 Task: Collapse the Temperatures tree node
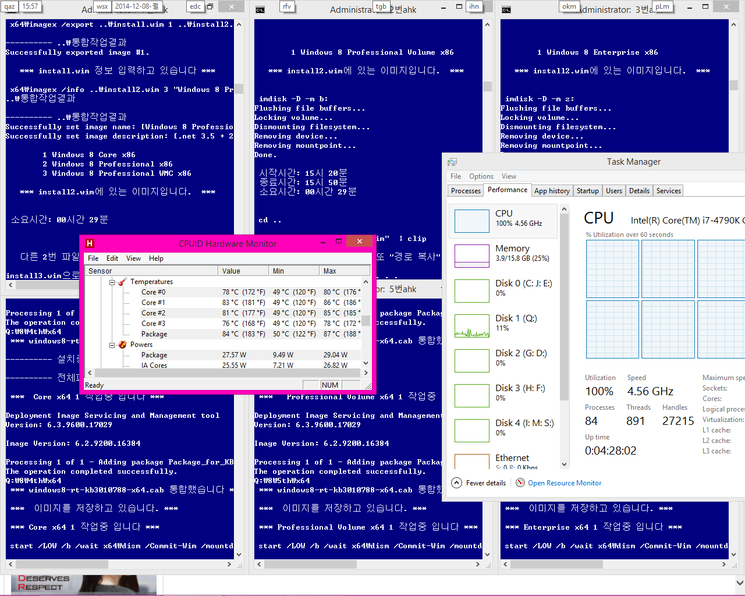pos(112,282)
